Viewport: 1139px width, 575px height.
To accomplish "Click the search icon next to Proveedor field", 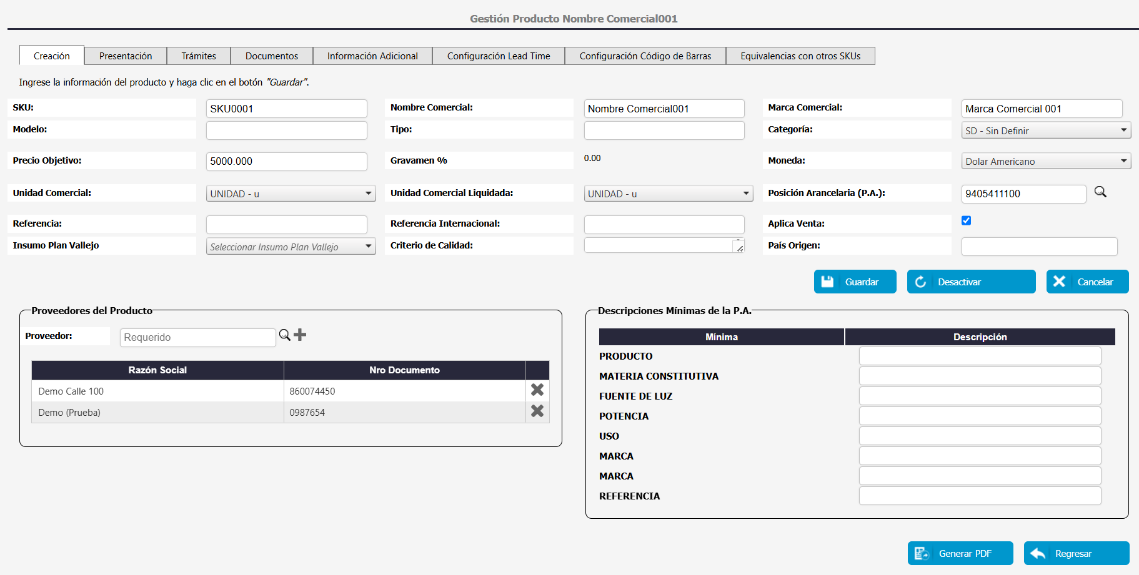I will coord(284,335).
